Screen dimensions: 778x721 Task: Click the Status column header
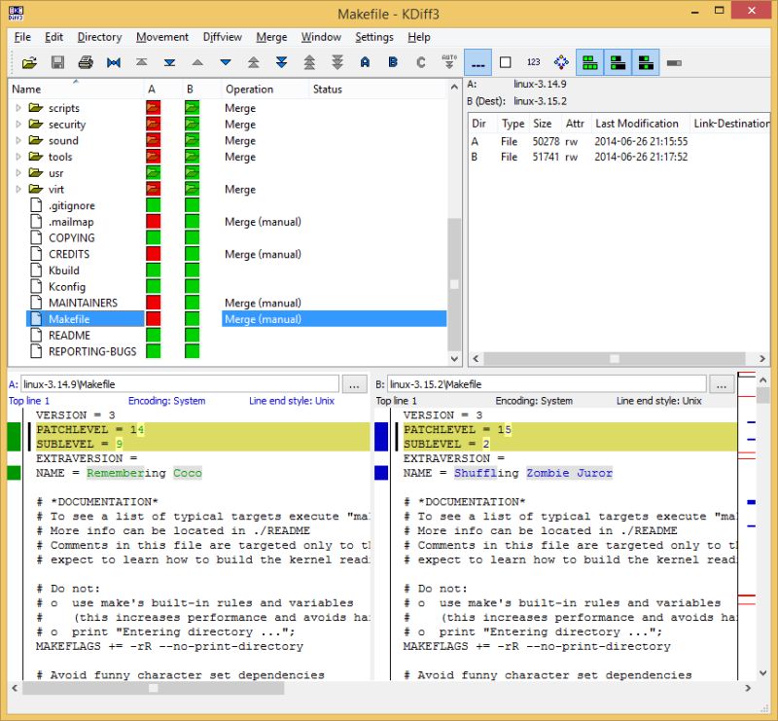coord(377,90)
